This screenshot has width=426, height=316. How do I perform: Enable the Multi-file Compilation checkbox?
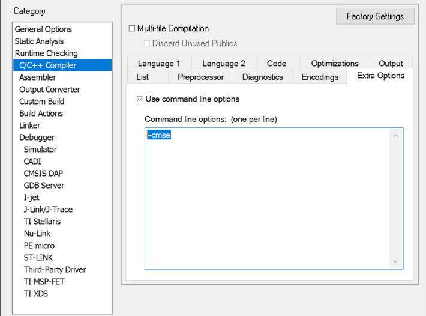[x=133, y=29]
